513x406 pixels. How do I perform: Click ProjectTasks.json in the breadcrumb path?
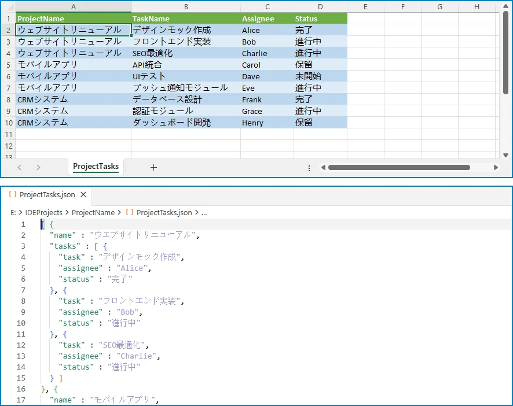164,212
